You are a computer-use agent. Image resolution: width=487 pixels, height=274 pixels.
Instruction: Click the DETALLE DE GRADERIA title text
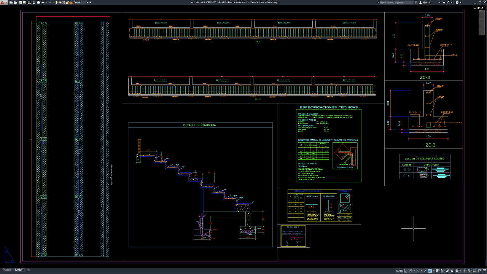200,125
